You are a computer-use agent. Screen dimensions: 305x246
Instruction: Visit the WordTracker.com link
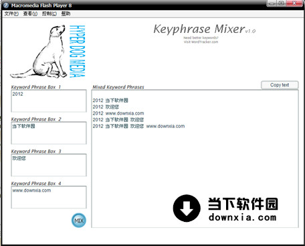point(201,42)
